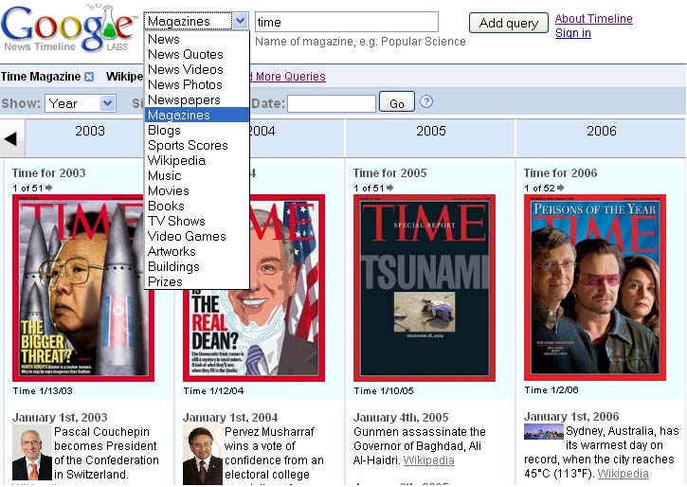Image resolution: width=687 pixels, height=487 pixels.
Task: Choose Video Games option
Action: coord(197,236)
